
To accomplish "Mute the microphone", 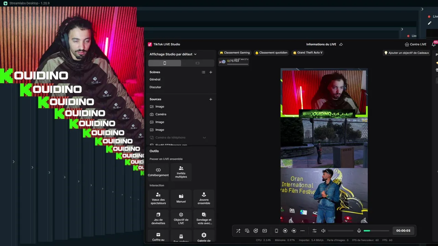I will click(x=359, y=231).
